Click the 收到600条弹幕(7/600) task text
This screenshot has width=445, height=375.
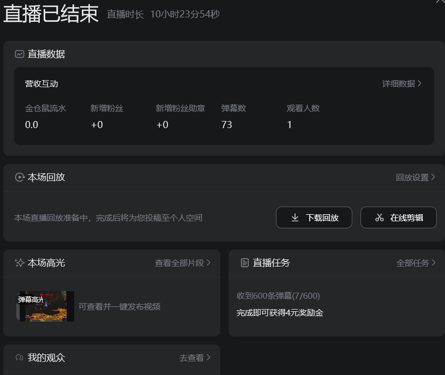pyautogui.click(x=279, y=296)
